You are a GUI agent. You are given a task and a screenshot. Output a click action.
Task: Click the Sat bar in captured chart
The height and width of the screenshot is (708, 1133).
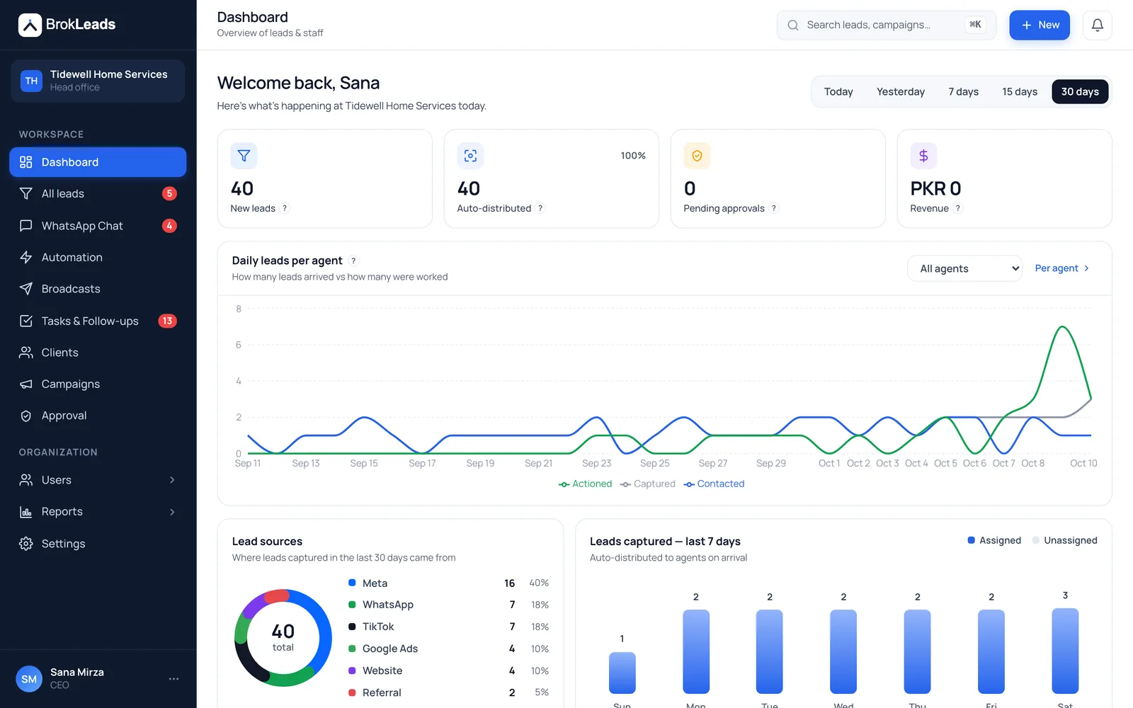point(1065,651)
